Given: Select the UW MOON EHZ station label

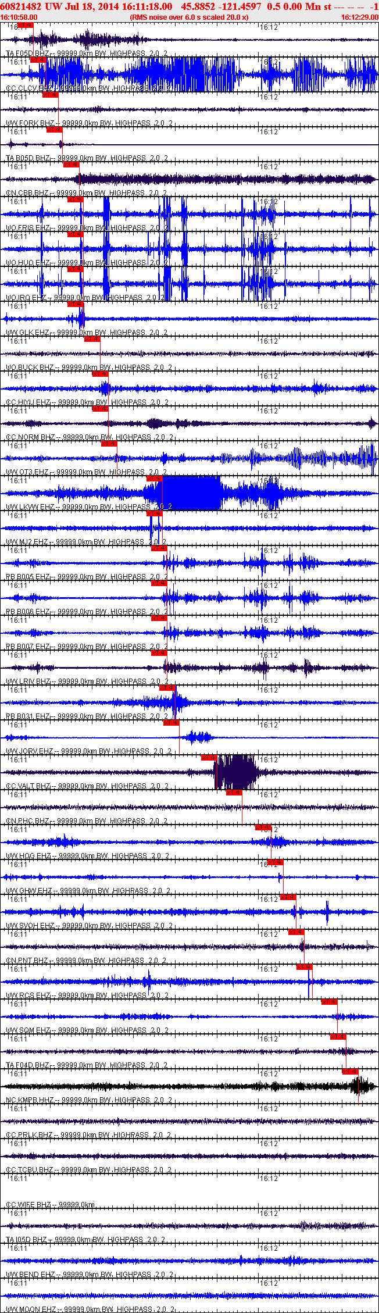Looking at the screenshot, I should coord(31,1310).
